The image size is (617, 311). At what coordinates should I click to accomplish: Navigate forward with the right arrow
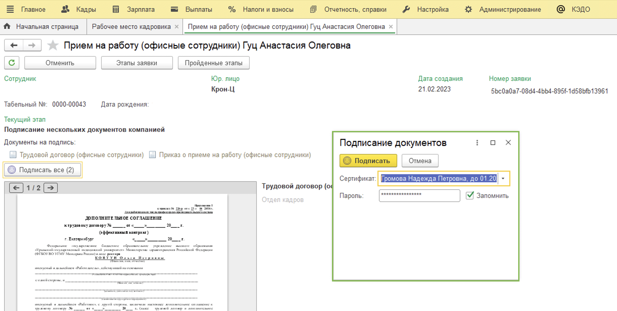coord(32,45)
